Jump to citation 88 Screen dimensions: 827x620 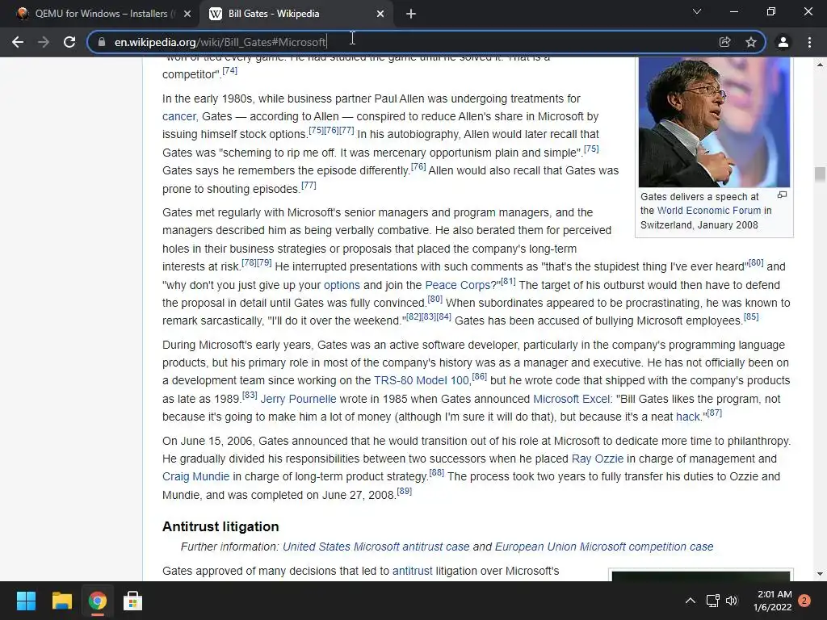click(436, 472)
